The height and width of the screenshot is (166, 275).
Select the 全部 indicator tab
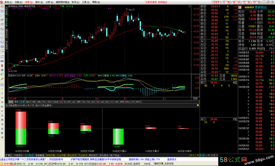(x=22, y=102)
